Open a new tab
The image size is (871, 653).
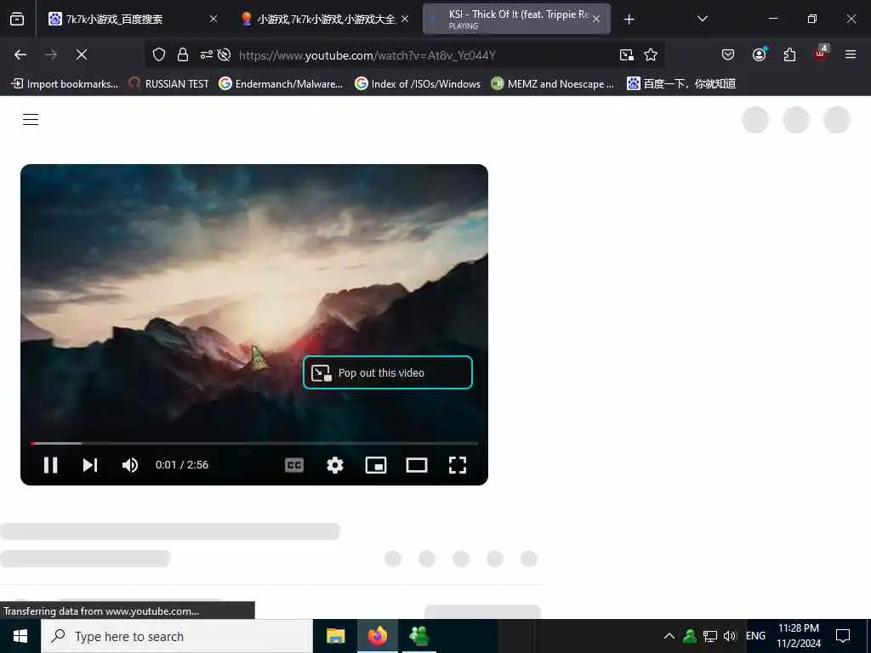[x=629, y=20]
